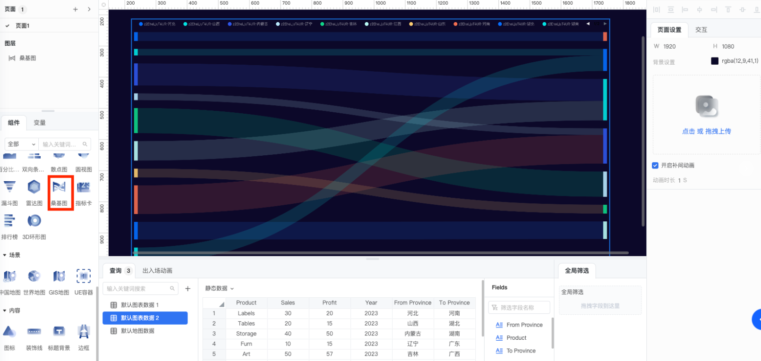Collapse the 场景 section
The image size is (761, 361).
click(x=12, y=255)
